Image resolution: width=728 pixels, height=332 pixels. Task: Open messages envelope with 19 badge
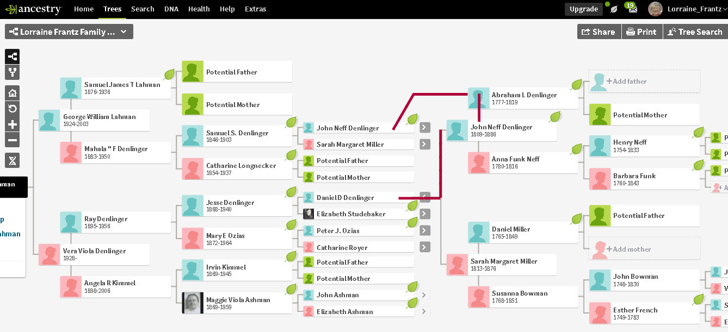pyautogui.click(x=631, y=9)
